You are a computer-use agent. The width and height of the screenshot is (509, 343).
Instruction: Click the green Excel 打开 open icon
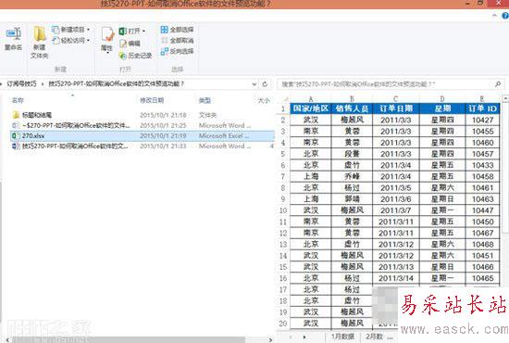122,32
